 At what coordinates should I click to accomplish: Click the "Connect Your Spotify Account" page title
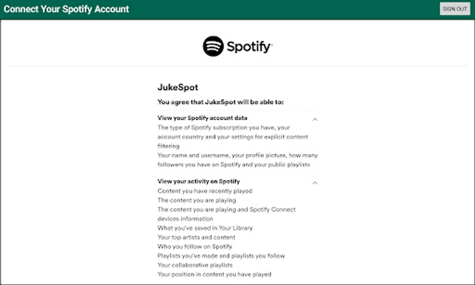pos(66,9)
